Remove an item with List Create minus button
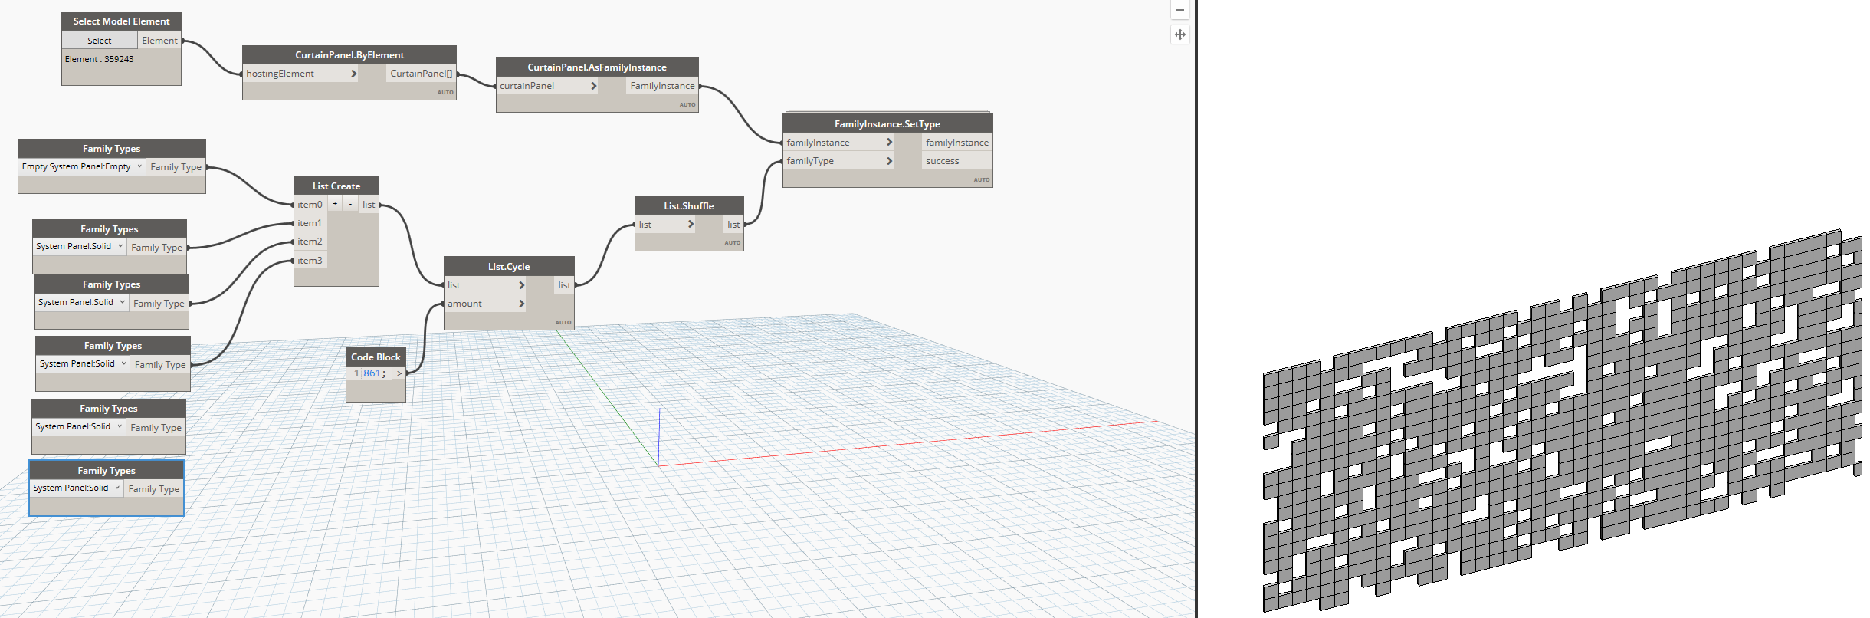The height and width of the screenshot is (618, 1870). pyautogui.click(x=350, y=204)
